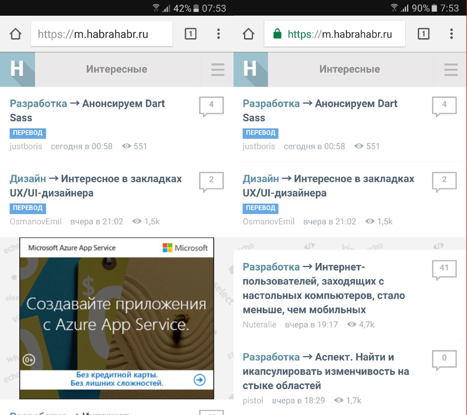Tap the 0+ age rating badge on the ad
467x415 pixels.
(x=29, y=359)
